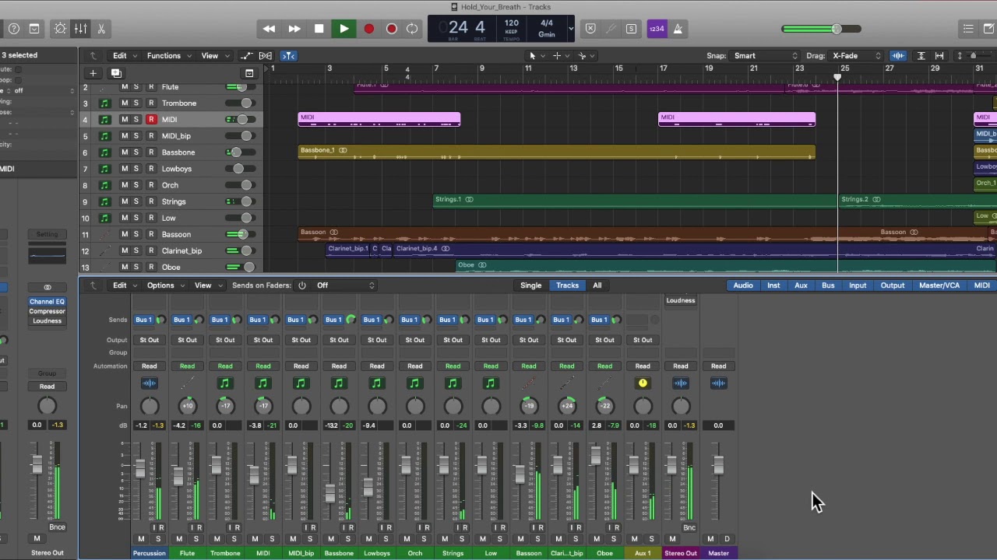Click the Bassbone channel volume fader
Screen dimensions: 997x560
coord(330,492)
